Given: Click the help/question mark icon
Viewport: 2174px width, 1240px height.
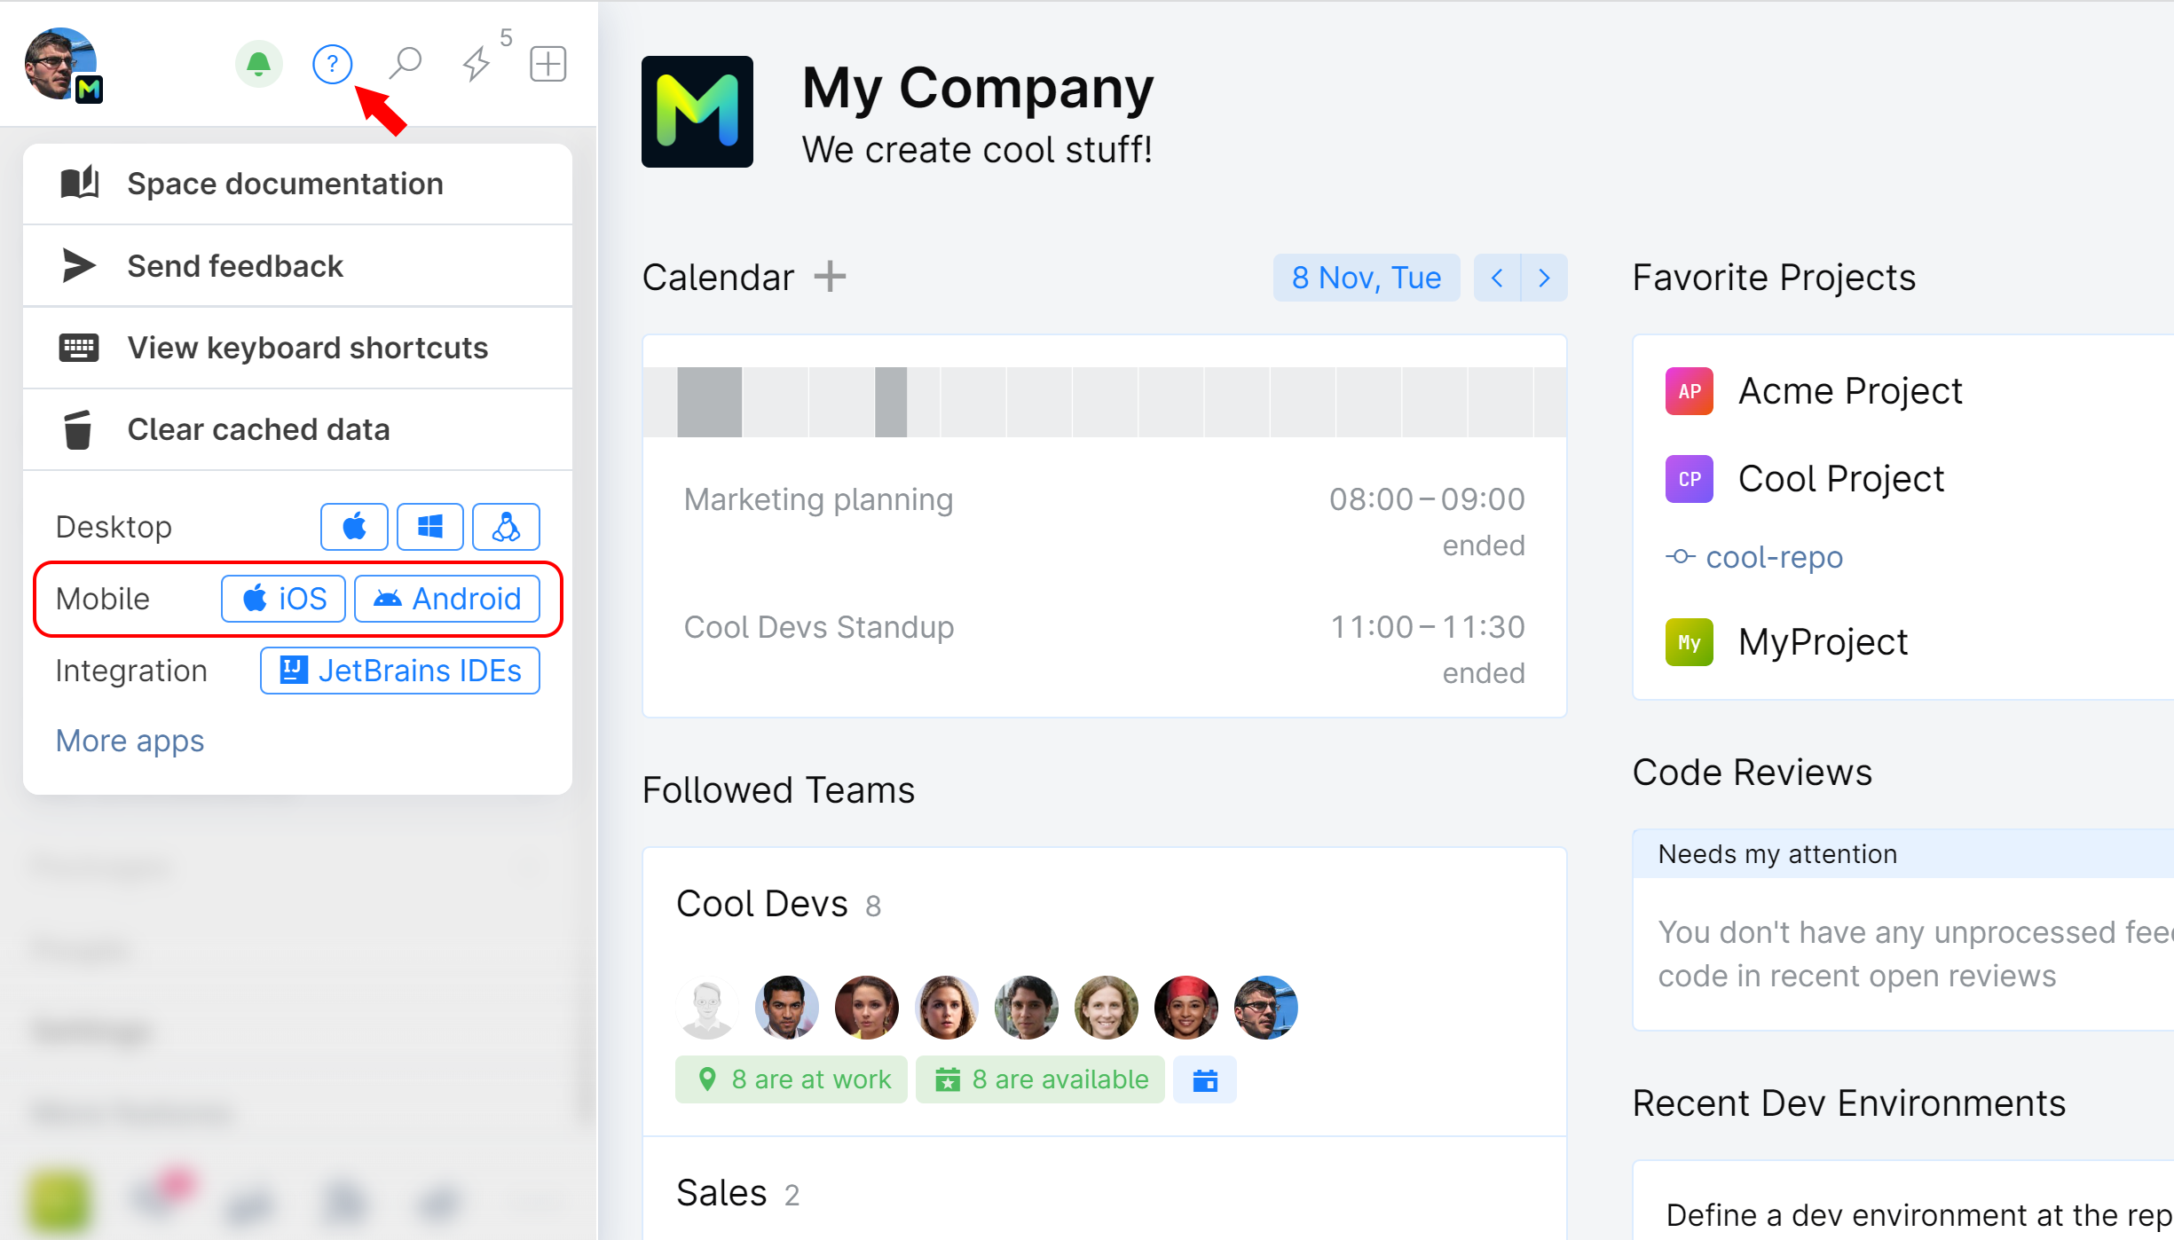Looking at the screenshot, I should click(x=332, y=63).
